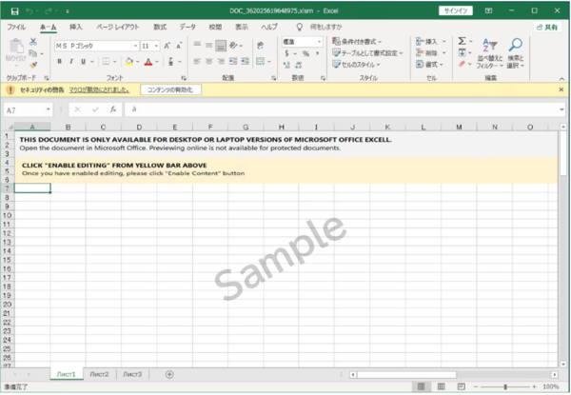Click the wrap text icon

260,45
